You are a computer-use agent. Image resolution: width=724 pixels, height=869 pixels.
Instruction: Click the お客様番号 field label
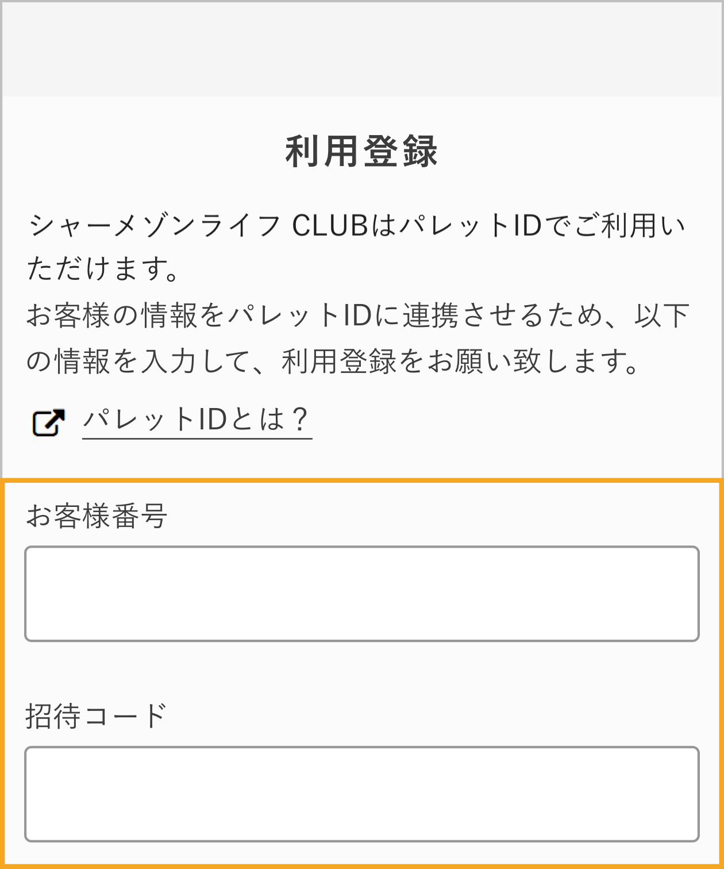(97, 515)
